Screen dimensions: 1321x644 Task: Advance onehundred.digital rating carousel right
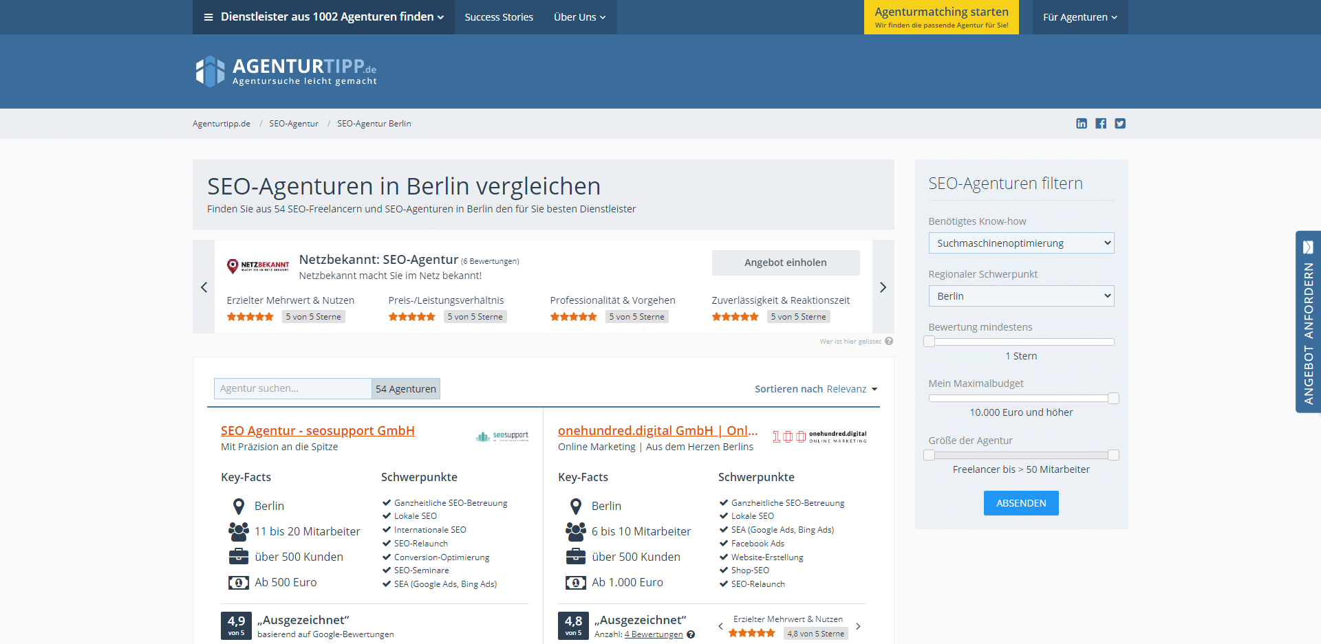(858, 626)
